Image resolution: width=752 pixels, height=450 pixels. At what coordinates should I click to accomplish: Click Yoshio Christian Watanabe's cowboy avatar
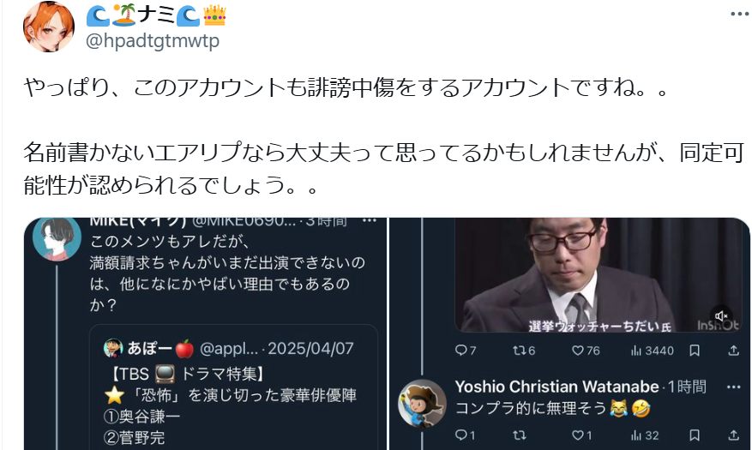pyautogui.click(x=422, y=404)
